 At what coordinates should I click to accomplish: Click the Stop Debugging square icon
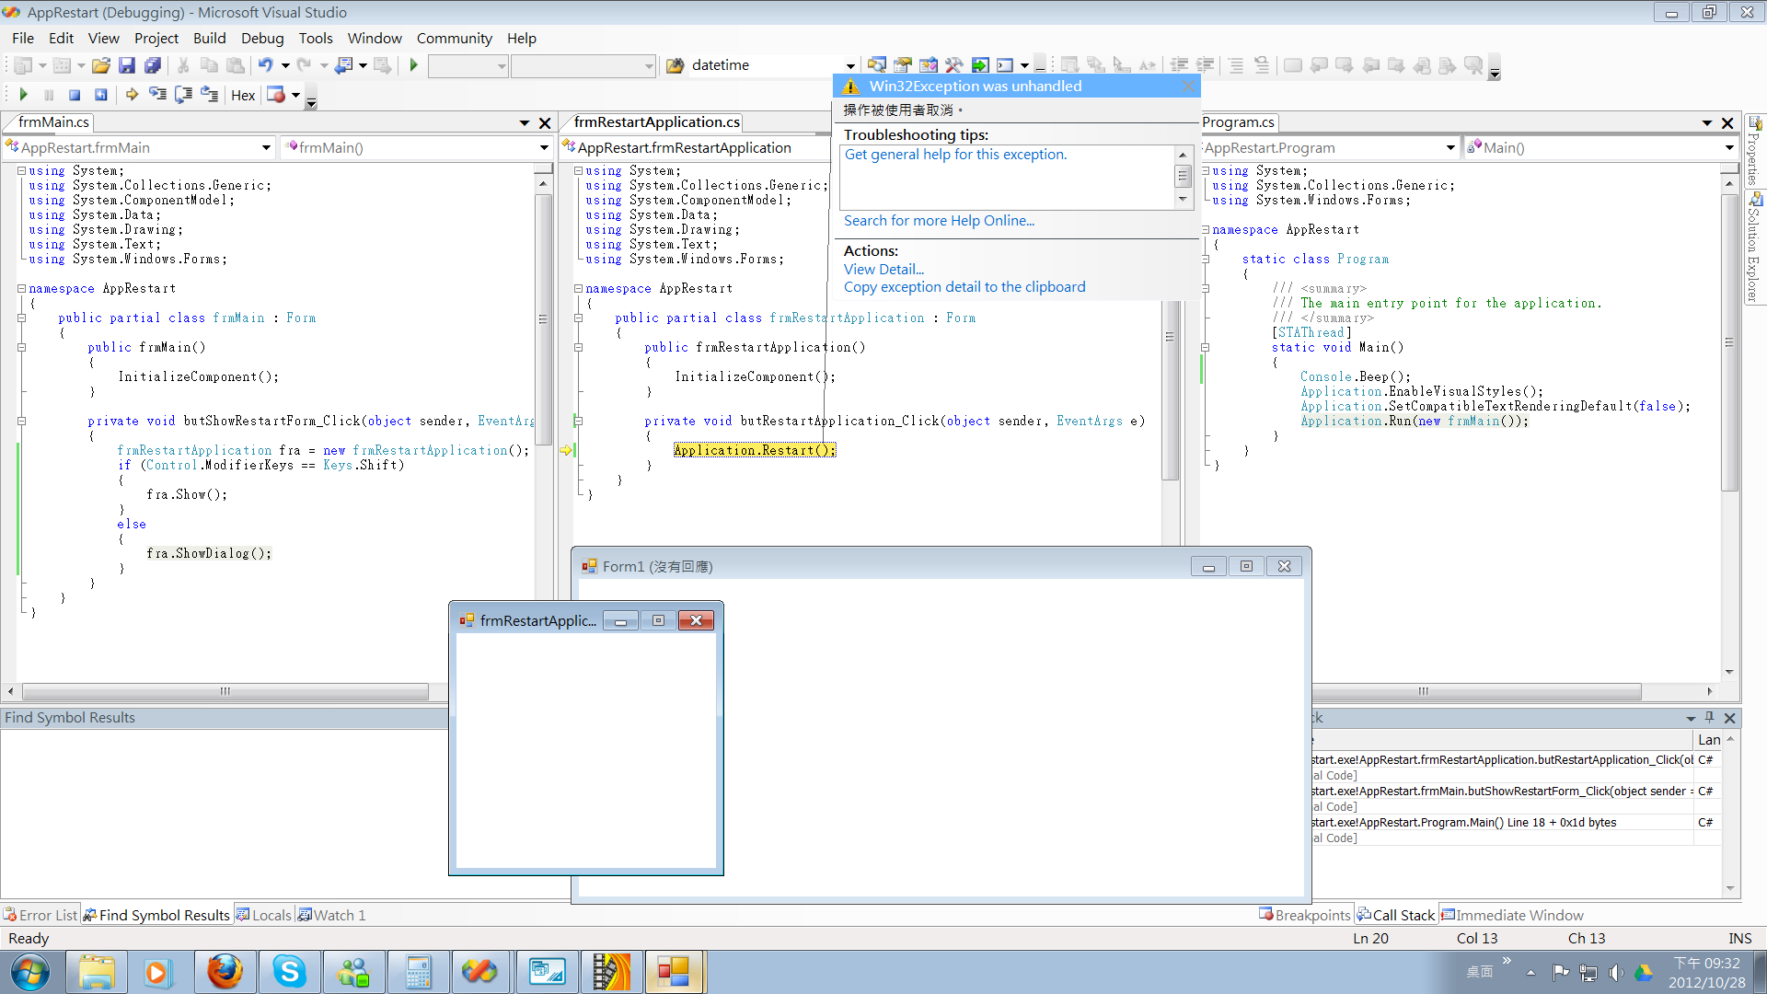[75, 95]
